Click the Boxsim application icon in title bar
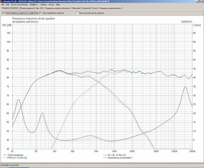Screen dimensions: 204x168 pyautogui.click(x=2, y=1)
